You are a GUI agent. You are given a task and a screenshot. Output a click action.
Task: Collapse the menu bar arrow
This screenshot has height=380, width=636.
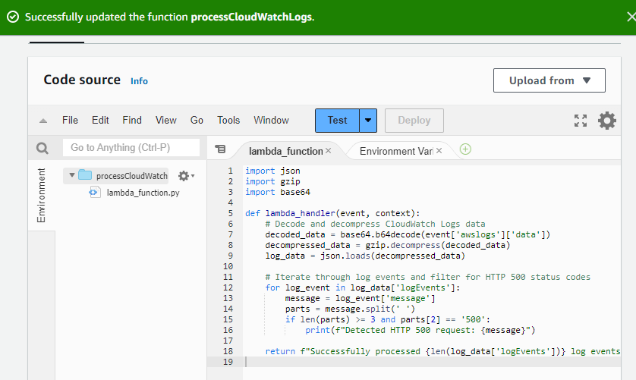click(43, 121)
